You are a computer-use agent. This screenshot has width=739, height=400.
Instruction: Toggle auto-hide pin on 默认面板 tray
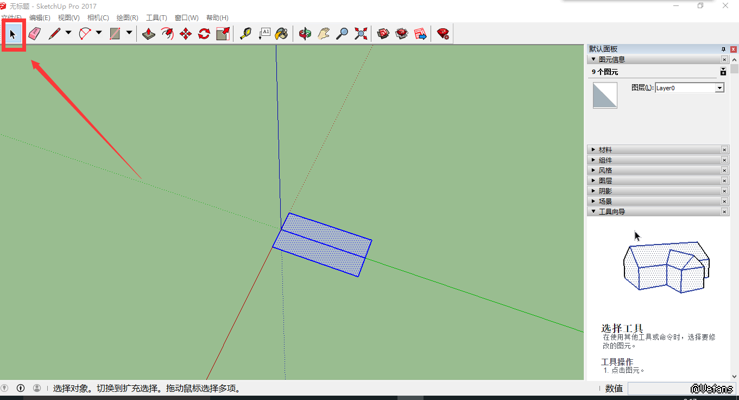click(x=723, y=49)
